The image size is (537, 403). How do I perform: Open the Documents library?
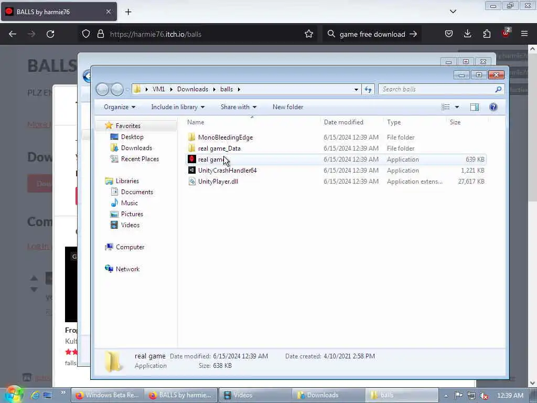[x=137, y=192]
